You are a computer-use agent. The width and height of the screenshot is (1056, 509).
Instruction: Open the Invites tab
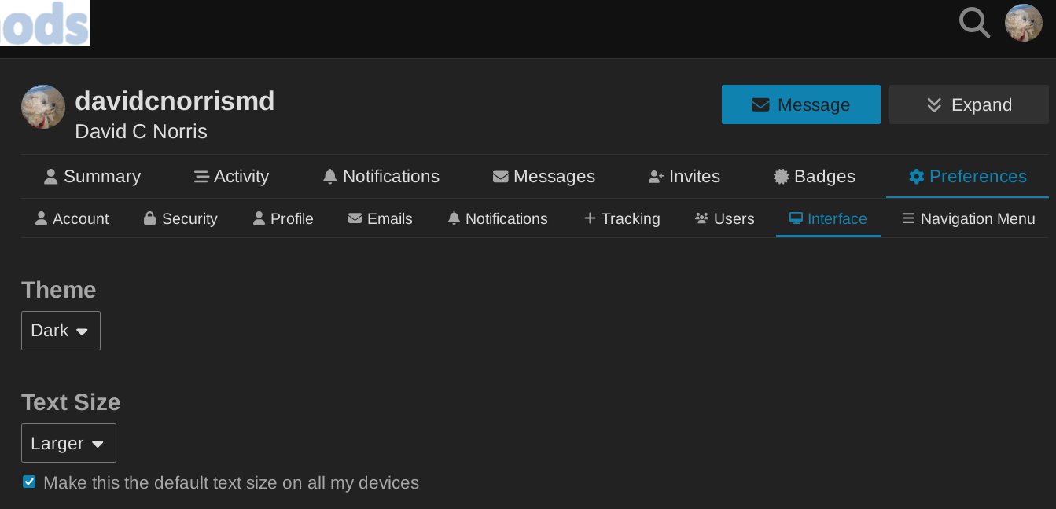[683, 177]
